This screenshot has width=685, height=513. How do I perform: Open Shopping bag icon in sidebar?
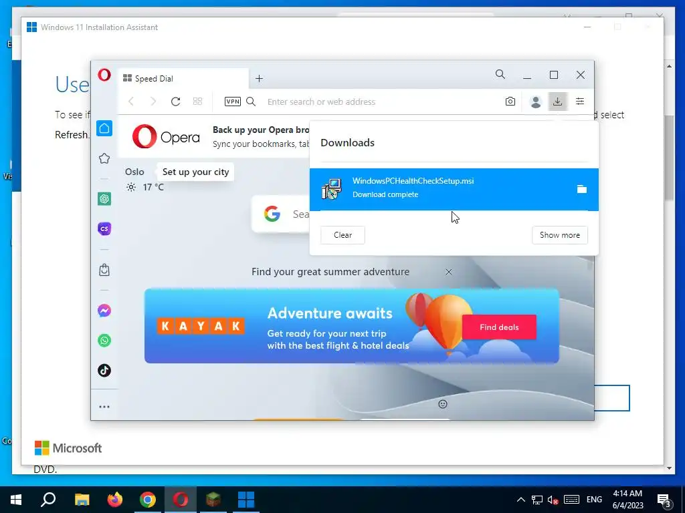[104, 270]
